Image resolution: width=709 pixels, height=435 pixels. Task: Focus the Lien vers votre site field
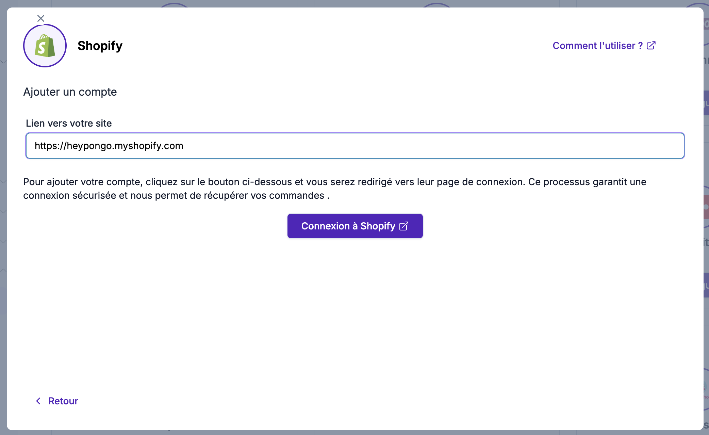pyautogui.click(x=408, y=146)
